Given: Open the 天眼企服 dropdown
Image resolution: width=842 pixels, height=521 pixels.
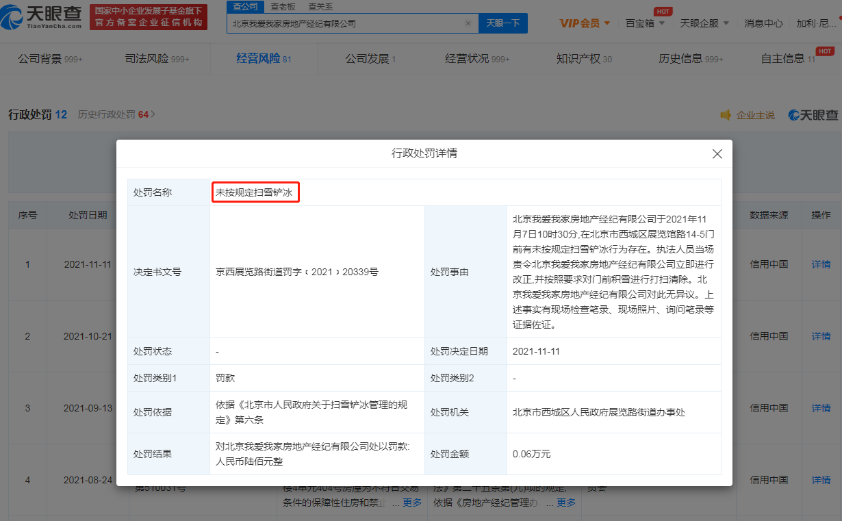Looking at the screenshot, I should [x=704, y=23].
